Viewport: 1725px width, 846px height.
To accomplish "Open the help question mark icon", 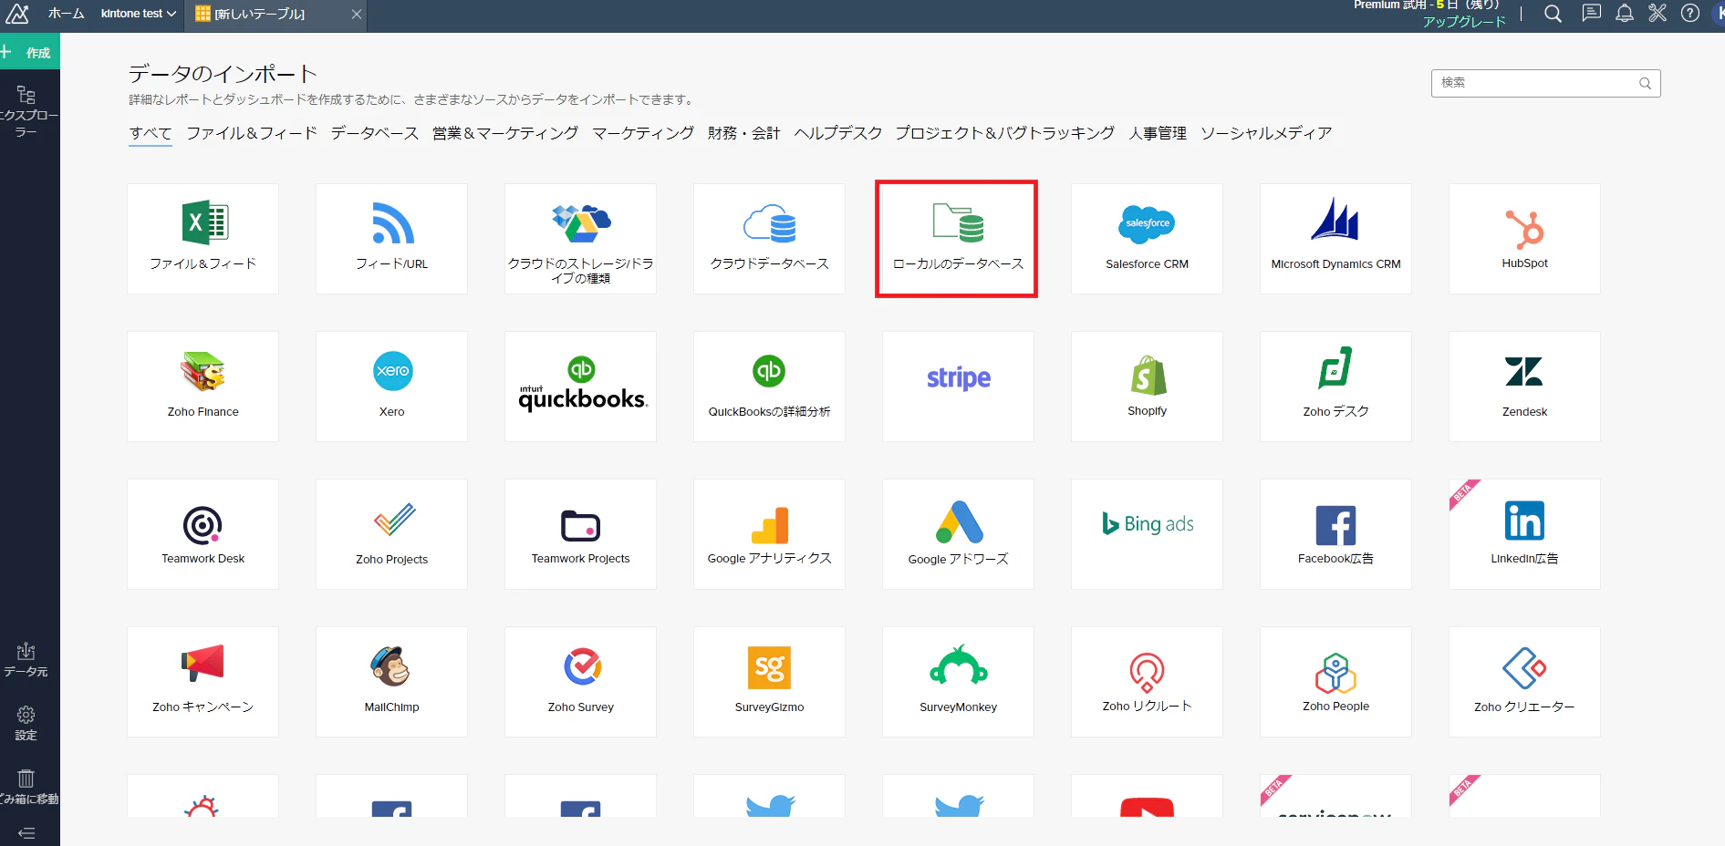I will point(1690,14).
